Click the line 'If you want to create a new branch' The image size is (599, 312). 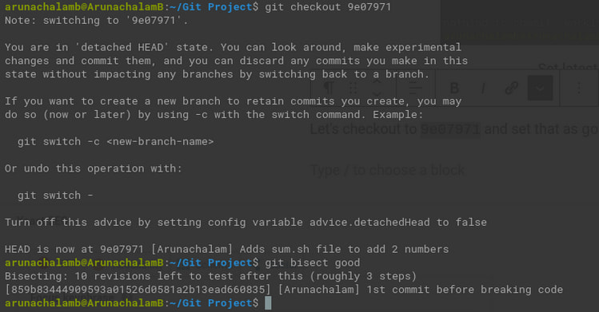(x=233, y=101)
